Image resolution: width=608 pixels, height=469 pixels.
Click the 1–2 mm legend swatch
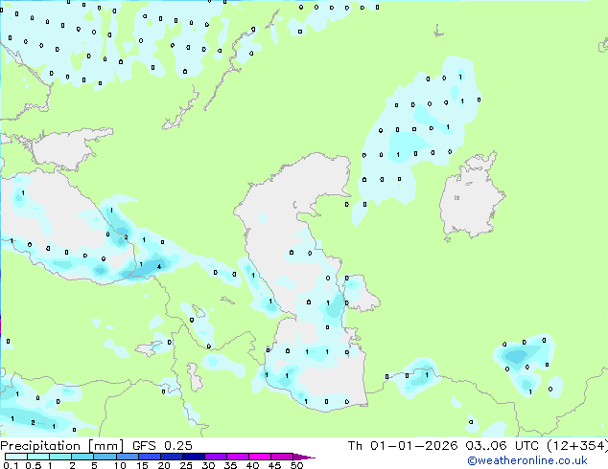pos(60,457)
